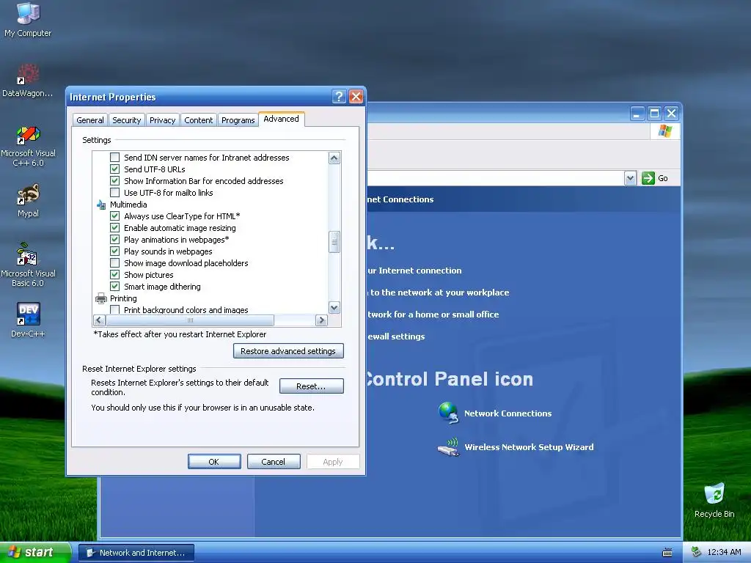Click the Internet connection task link

click(415, 271)
